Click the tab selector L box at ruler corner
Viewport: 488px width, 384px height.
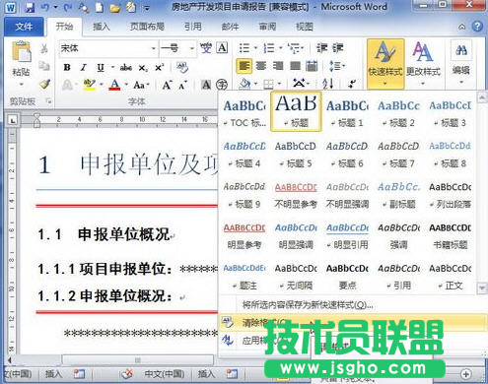[x=13, y=120]
